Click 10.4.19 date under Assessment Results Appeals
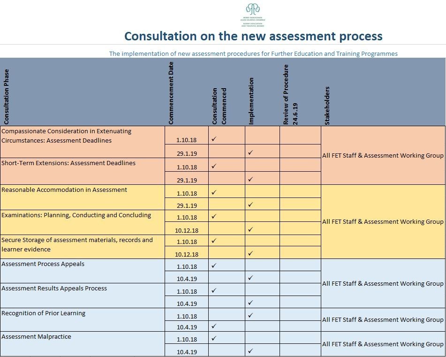Viewport: 446px width, 357px height. pyautogui.click(x=187, y=304)
